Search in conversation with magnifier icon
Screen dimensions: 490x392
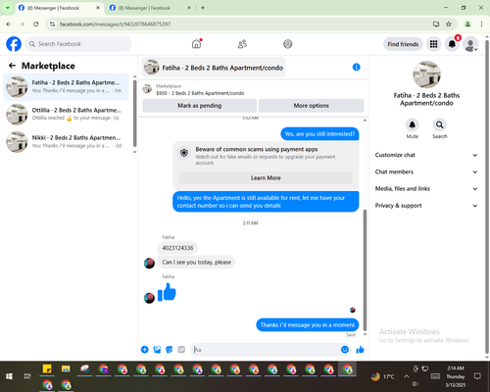coord(440,124)
